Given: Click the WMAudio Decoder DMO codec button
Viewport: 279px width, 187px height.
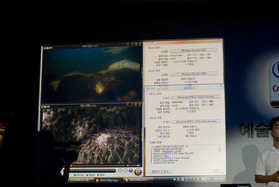Looking at the screenshot, I should 194,74.
